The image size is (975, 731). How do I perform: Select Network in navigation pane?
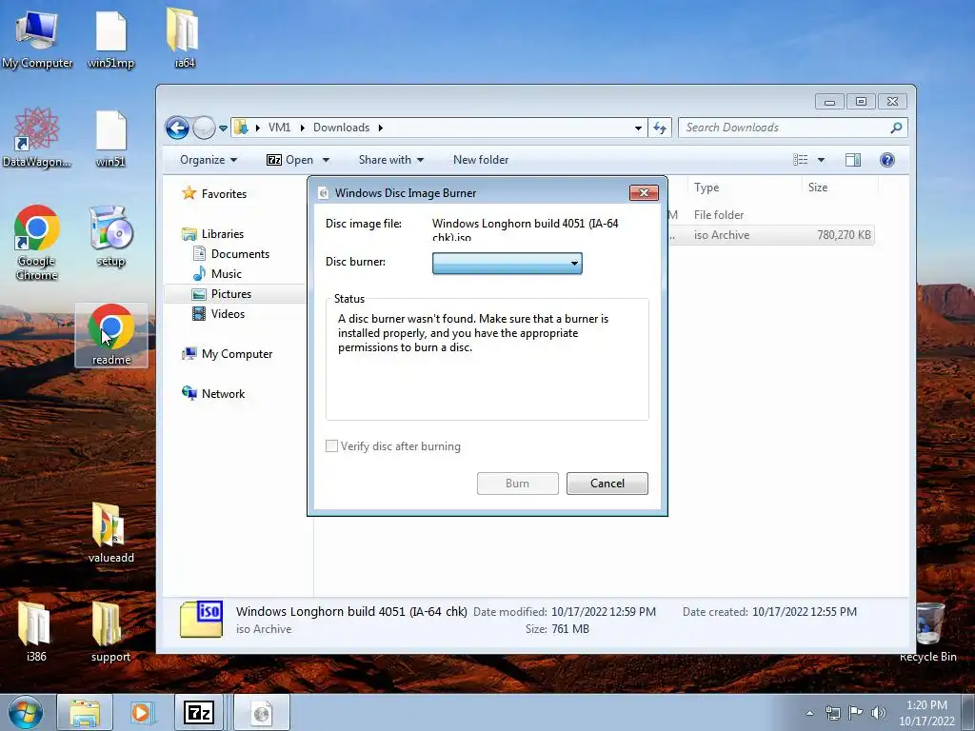(x=213, y=393)
